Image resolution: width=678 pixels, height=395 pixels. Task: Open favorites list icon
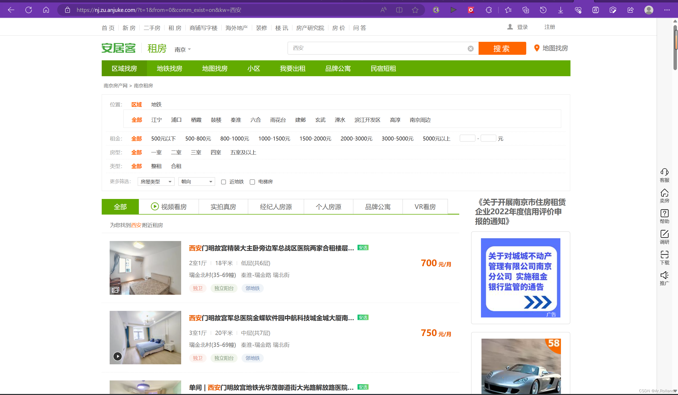click(x=508, y=10)
